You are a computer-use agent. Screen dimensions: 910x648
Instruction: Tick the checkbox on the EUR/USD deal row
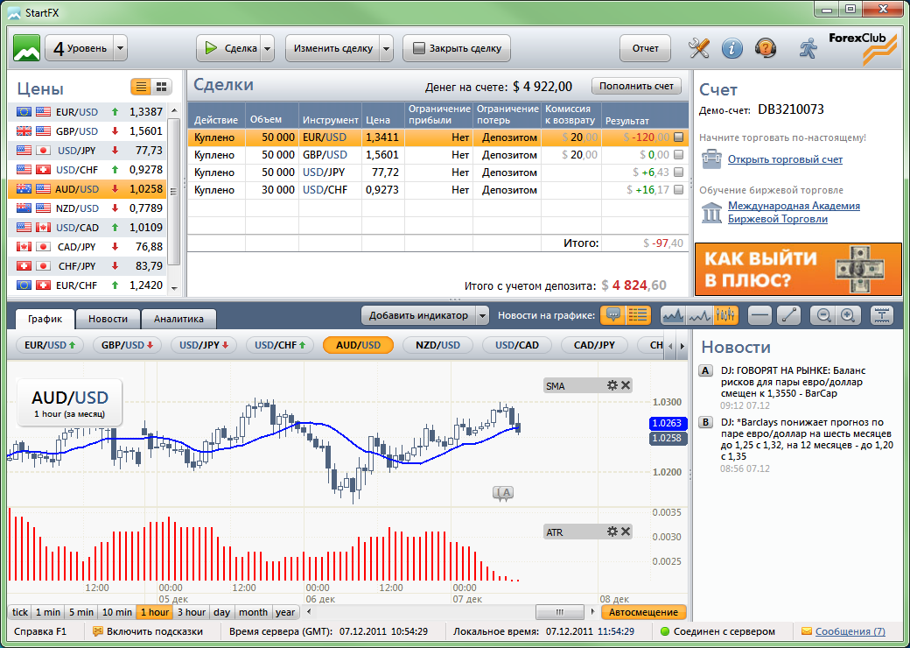679,137
